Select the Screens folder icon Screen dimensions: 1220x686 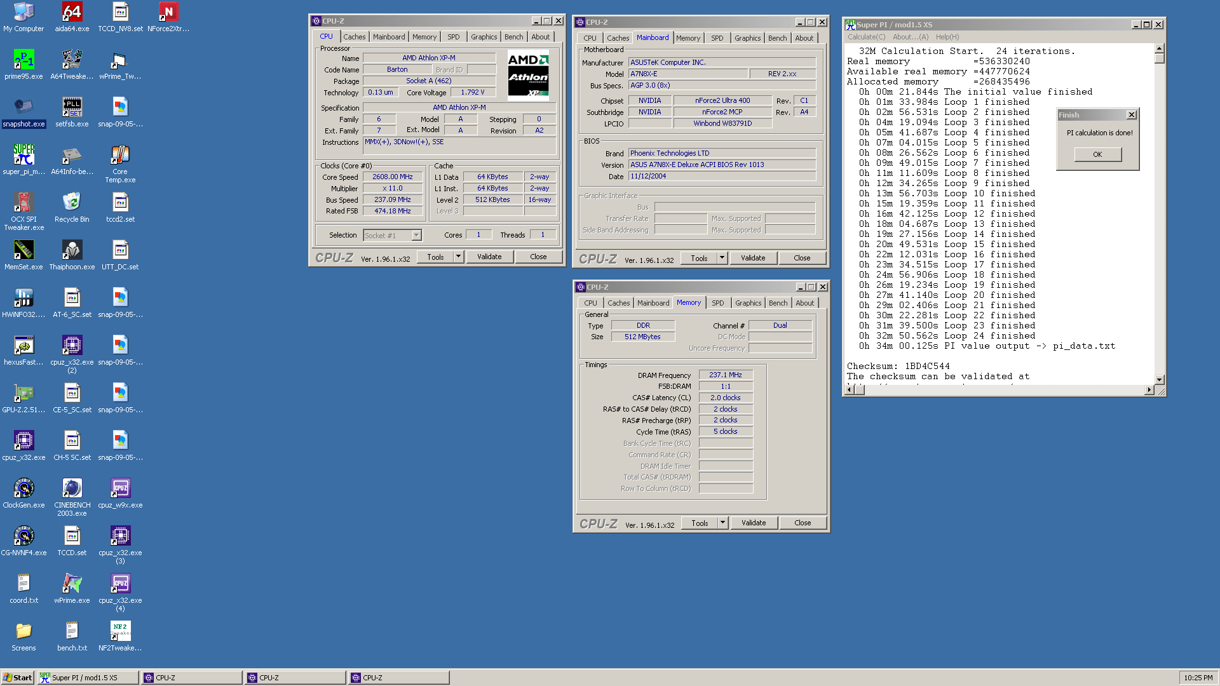pos(24,636)
